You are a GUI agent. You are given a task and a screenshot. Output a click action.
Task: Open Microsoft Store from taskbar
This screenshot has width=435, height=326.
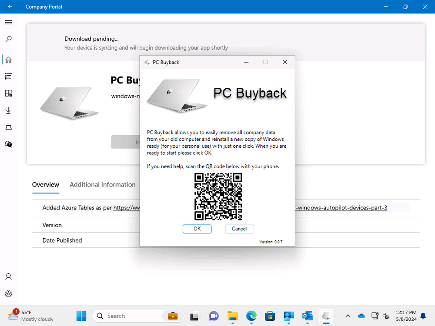point(270,316)
